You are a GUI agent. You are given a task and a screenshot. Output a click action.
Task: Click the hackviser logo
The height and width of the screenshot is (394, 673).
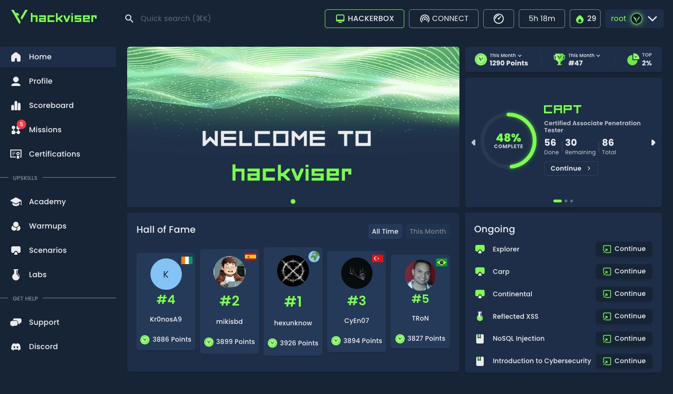tap(54, 17)
